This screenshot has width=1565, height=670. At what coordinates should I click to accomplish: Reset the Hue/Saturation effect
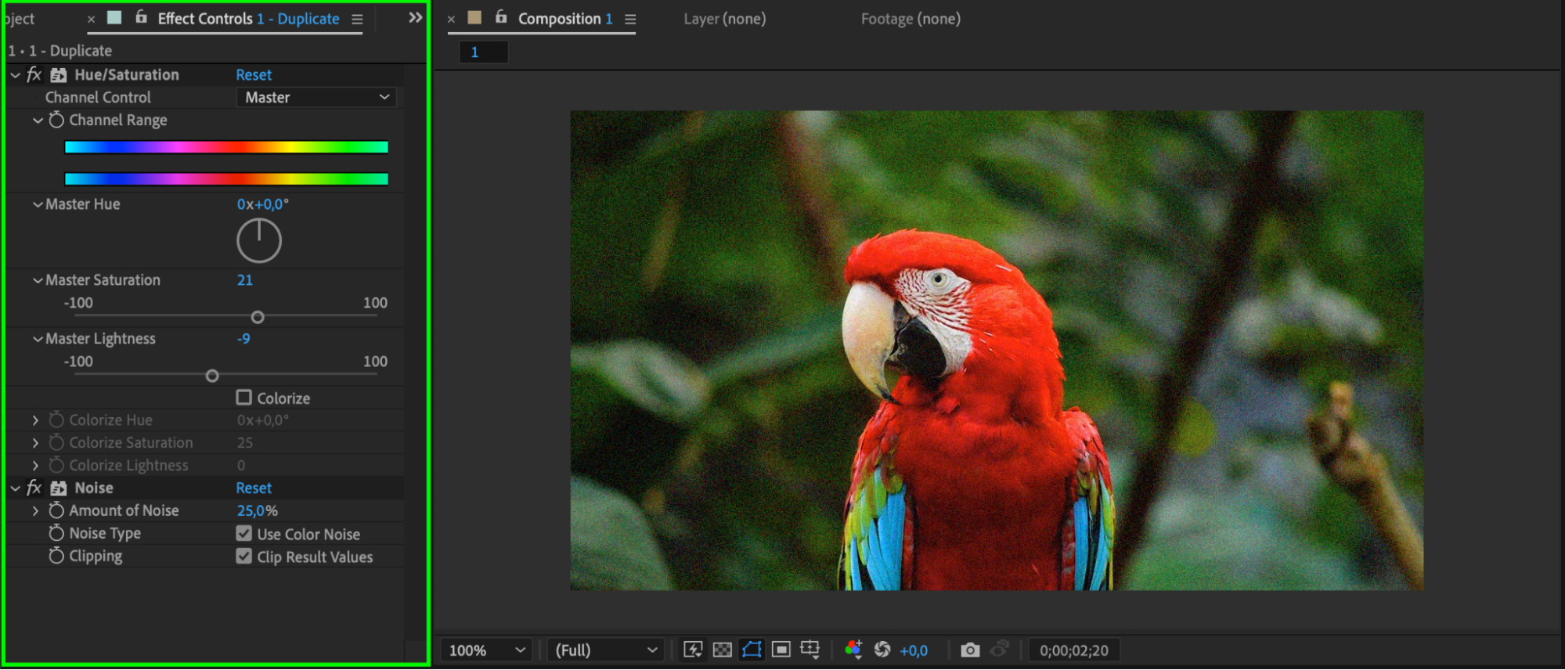pyautogui.click(x=254, y=75)
